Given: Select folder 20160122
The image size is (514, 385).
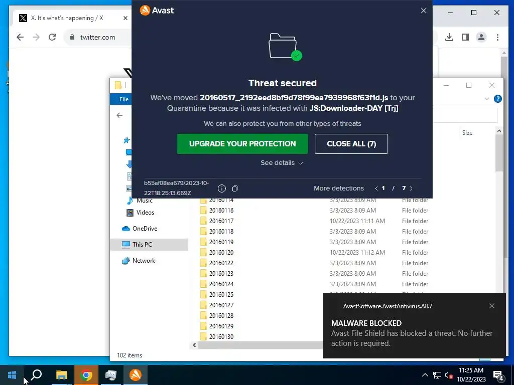Looking at the screenshot, I should pos(221,263).
